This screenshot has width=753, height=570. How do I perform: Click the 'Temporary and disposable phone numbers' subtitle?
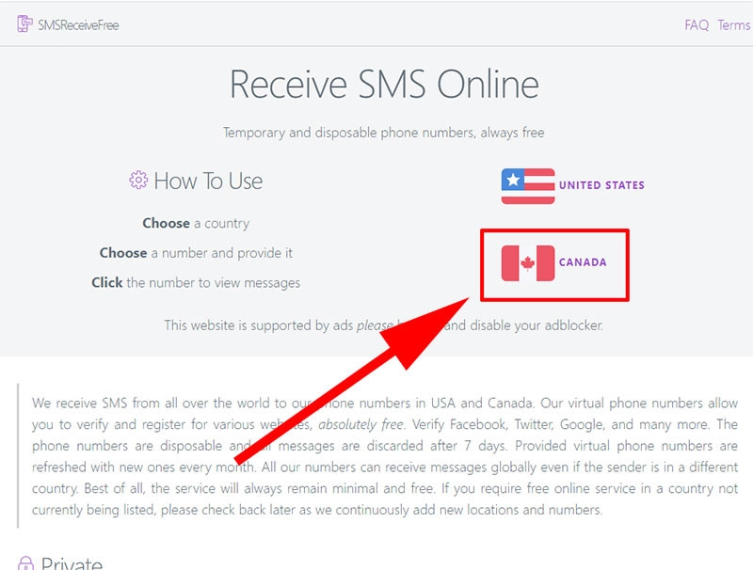(x=384, y=133)
